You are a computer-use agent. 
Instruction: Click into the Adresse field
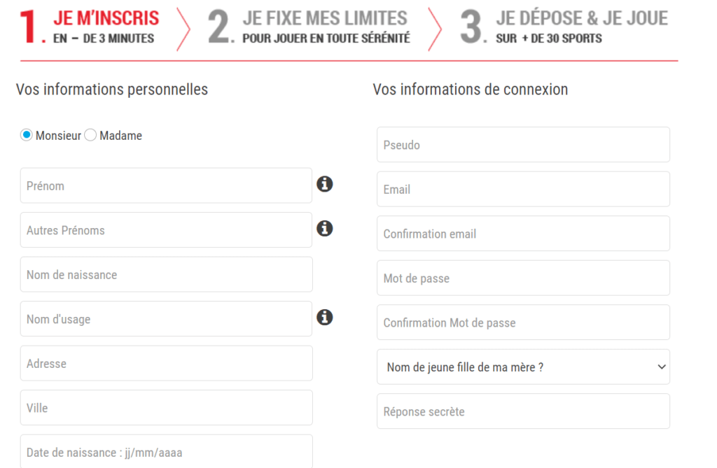[x=167, y=363]
